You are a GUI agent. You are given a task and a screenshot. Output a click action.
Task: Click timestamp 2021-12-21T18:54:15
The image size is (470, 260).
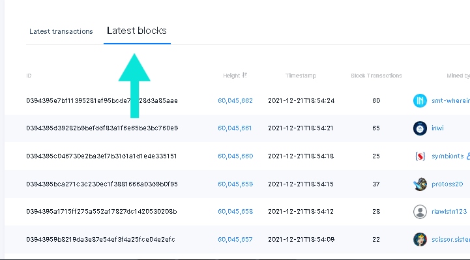[x=301, y=184]
